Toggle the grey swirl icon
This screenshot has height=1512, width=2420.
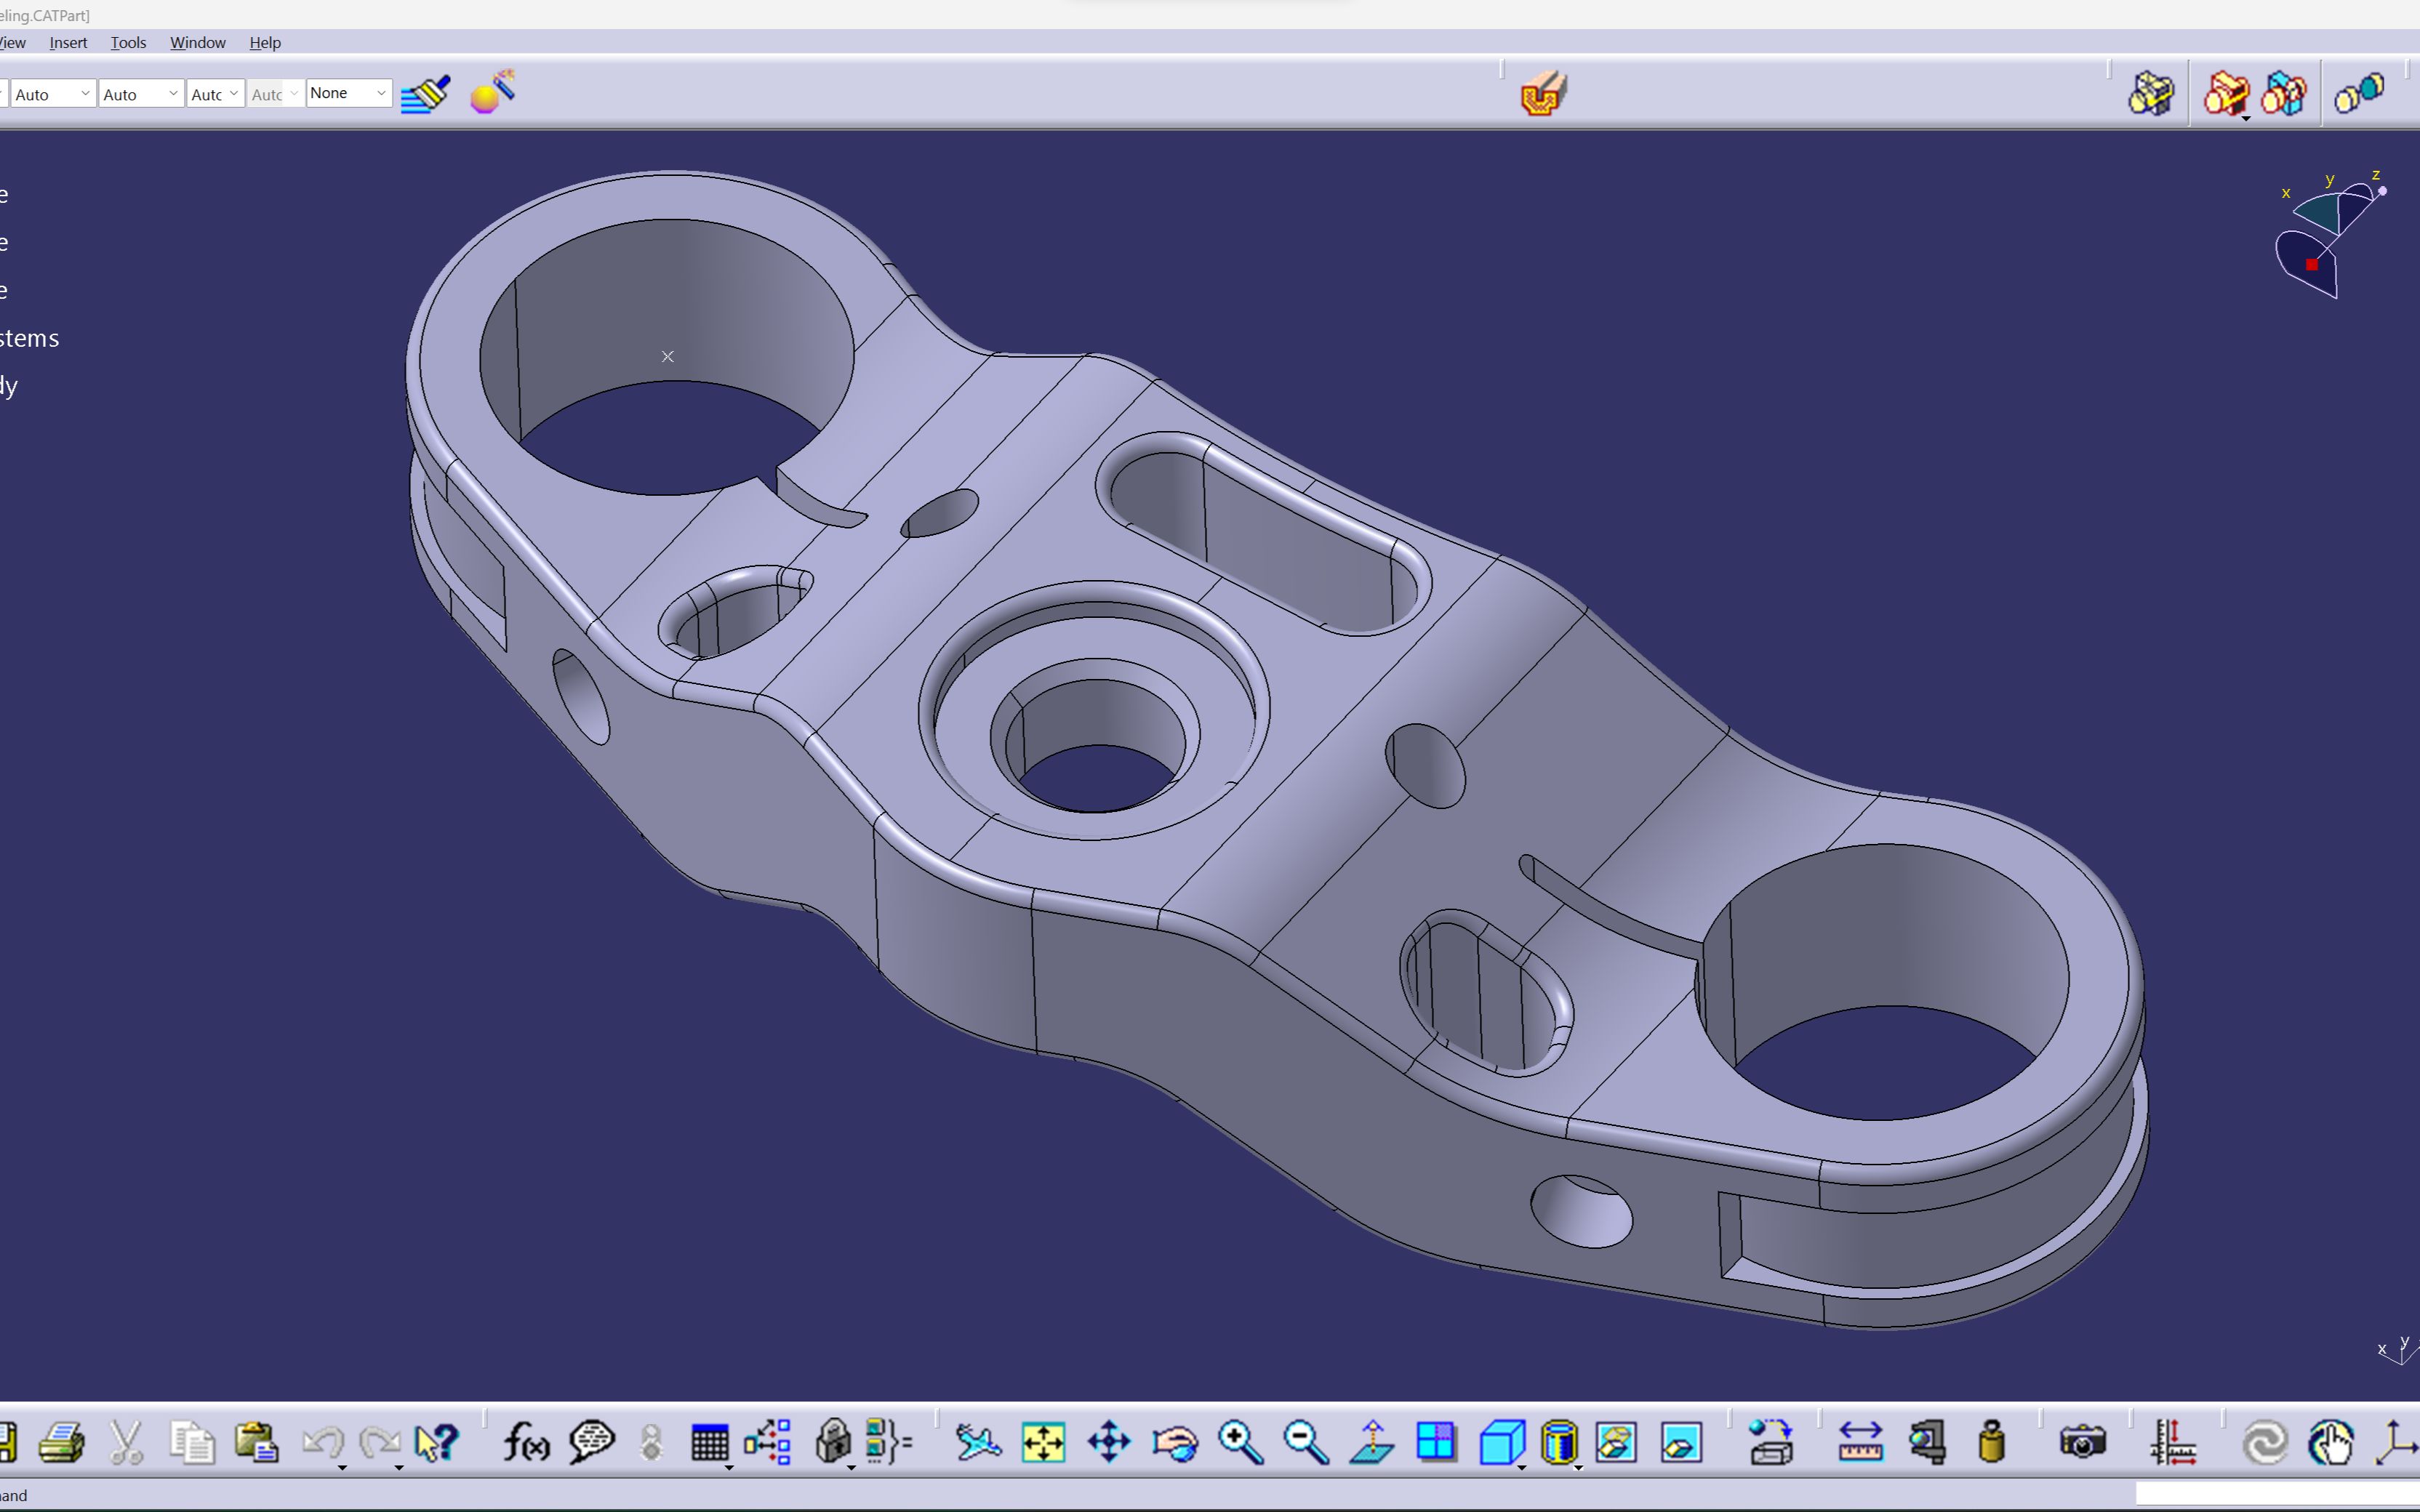(2265, 1442)
